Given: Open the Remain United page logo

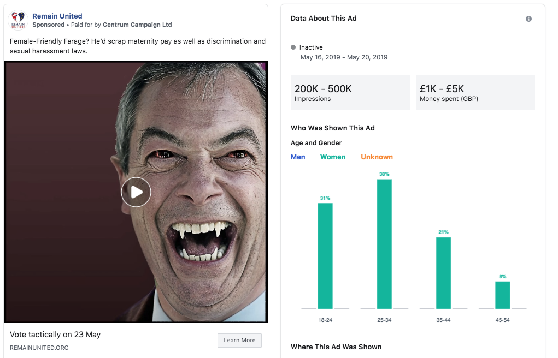Looking at the screenshot, I should pyautogui.click(x=18, y=20).
